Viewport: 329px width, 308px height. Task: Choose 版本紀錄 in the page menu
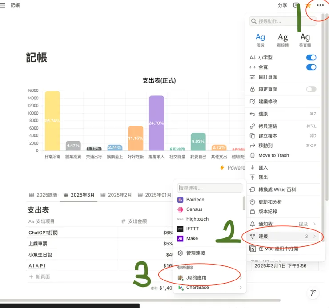tap(283, 212)
